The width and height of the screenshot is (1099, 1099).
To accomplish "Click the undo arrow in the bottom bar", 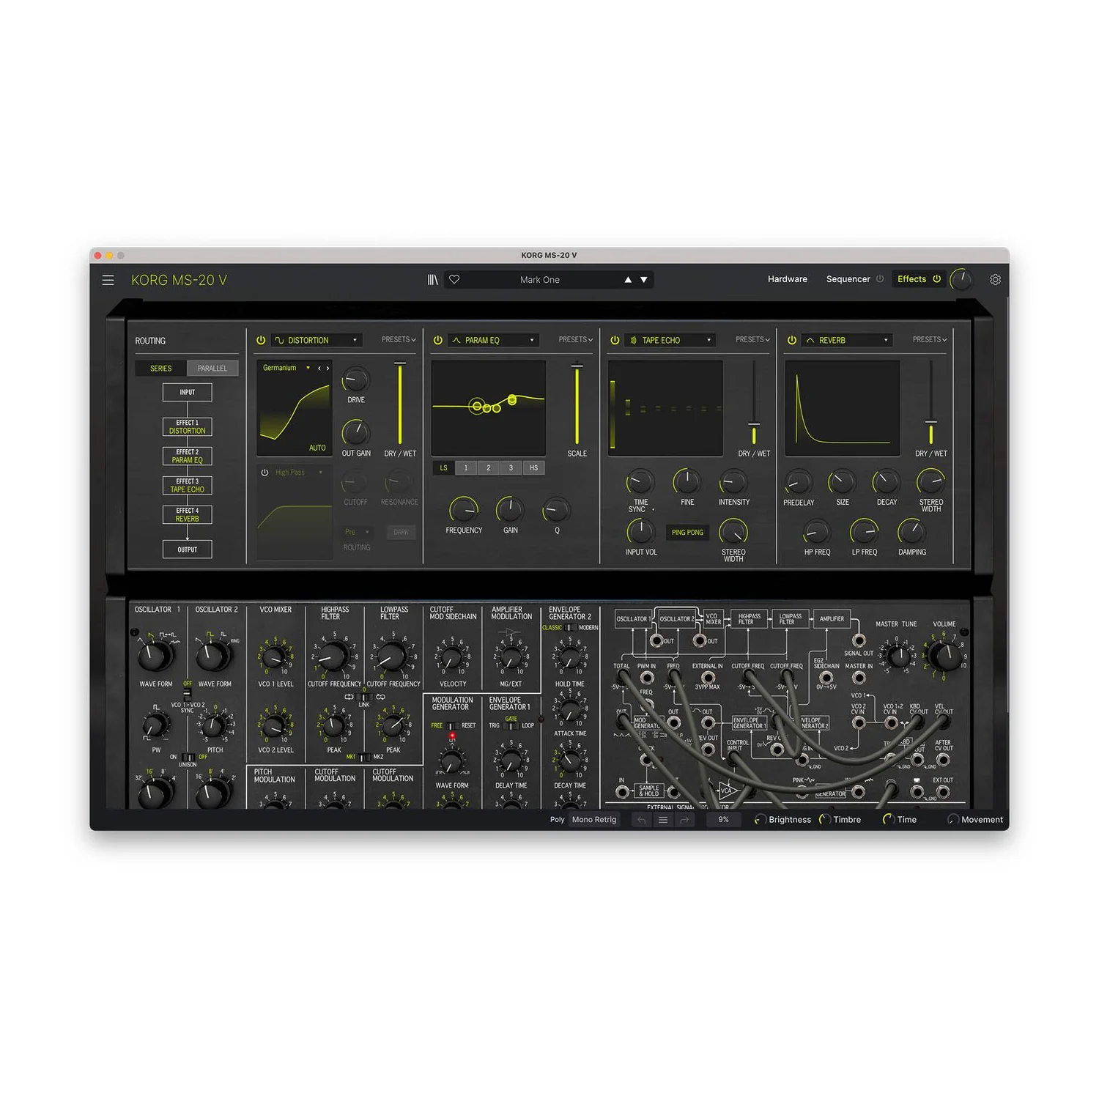I will (x=642, y=820).
